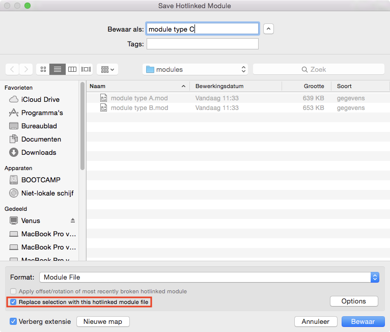Click the Bewaar als filename field

tap(203, 29)
